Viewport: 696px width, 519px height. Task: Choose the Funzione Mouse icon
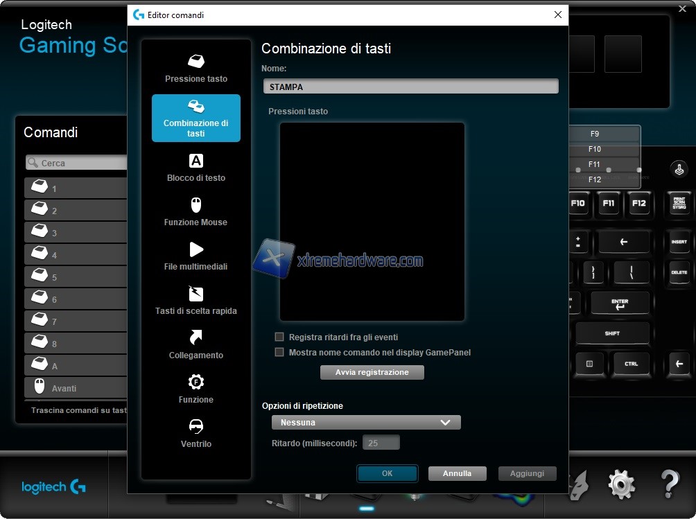(196, 205)
